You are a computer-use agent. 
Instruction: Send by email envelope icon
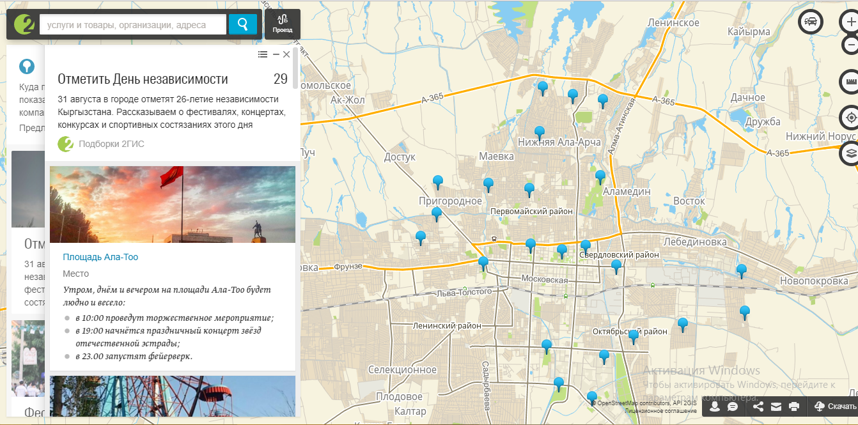(x=776, y=406)
